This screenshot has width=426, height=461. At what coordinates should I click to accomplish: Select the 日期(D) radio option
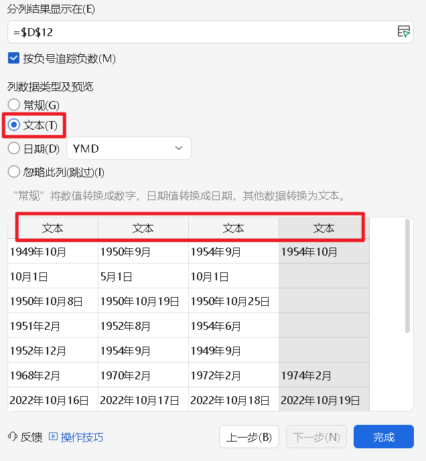(14, 148)
